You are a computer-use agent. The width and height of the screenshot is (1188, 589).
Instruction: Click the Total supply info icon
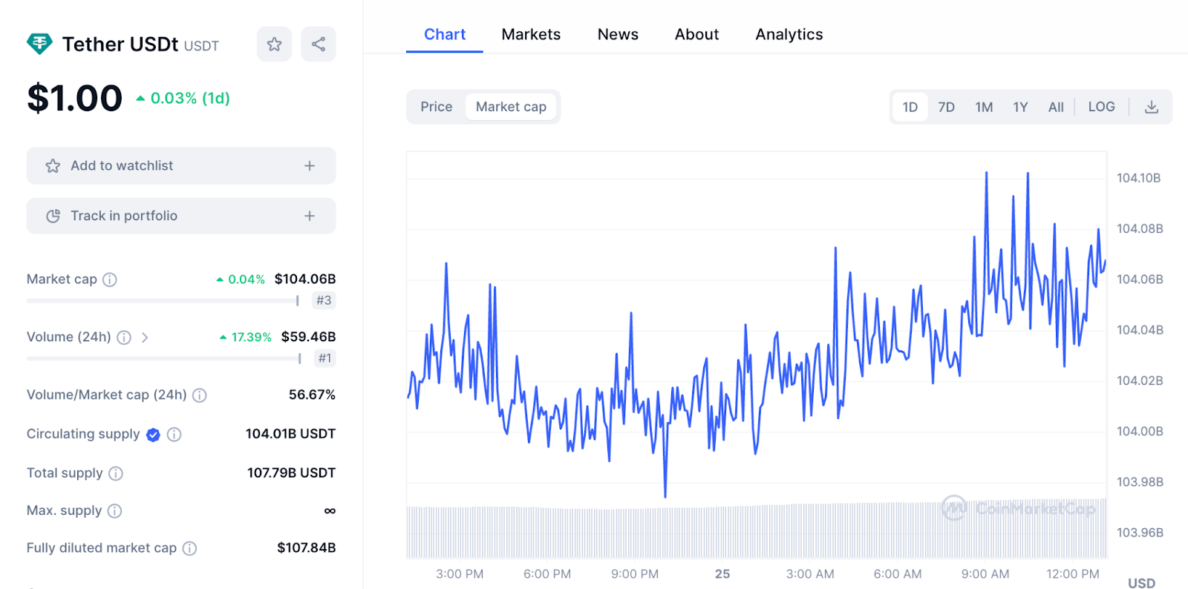tap(116, 473)
